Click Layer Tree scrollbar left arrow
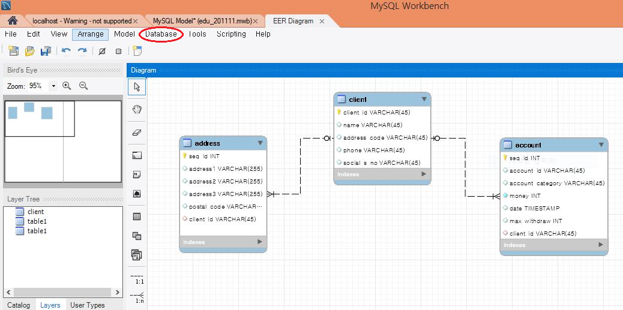Image resolution: width=623 pixels, height=310 pixels. coord(9,293)
